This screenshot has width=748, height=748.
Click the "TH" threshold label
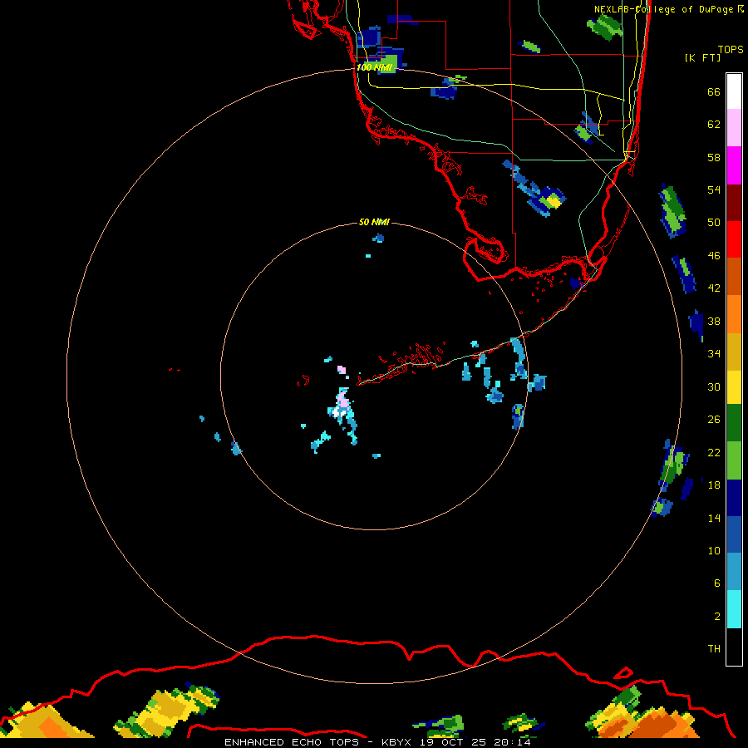coord(714,649)
